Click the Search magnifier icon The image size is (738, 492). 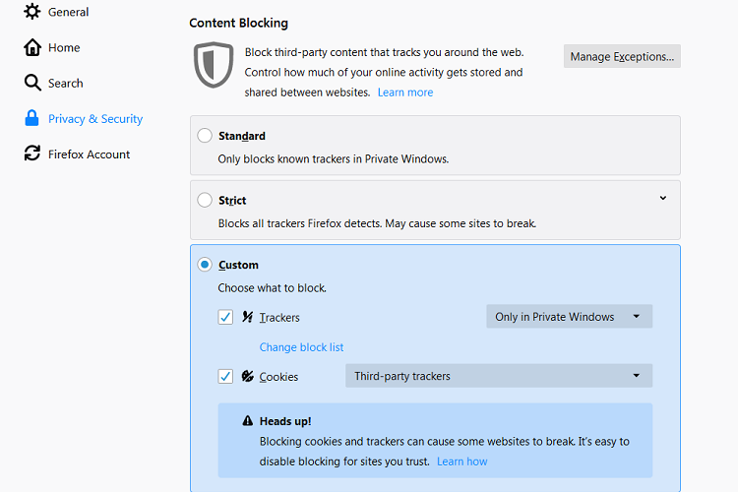pos(32,84)
